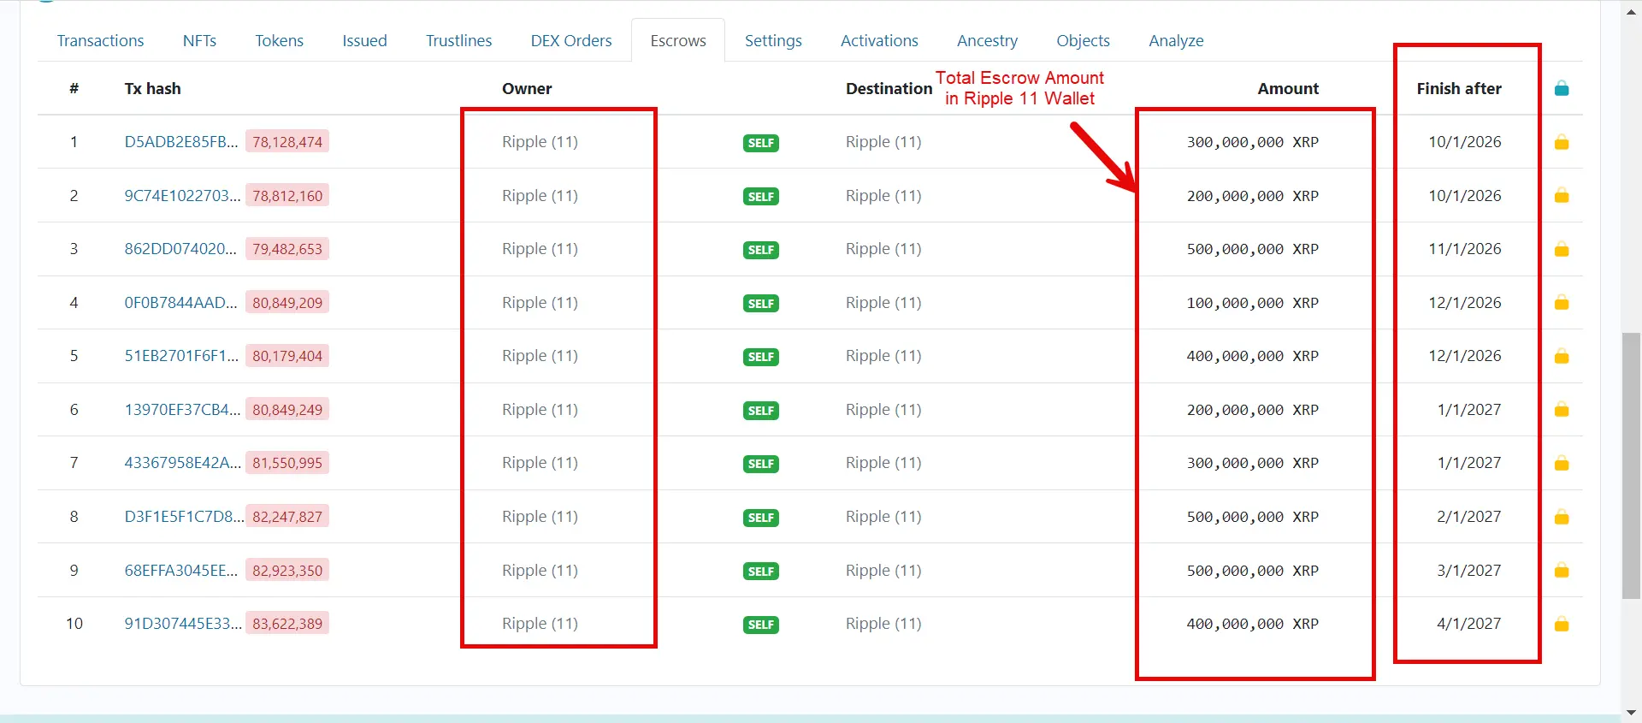Click lock icon for 9C74E1022703 row

click(1562, 195)
